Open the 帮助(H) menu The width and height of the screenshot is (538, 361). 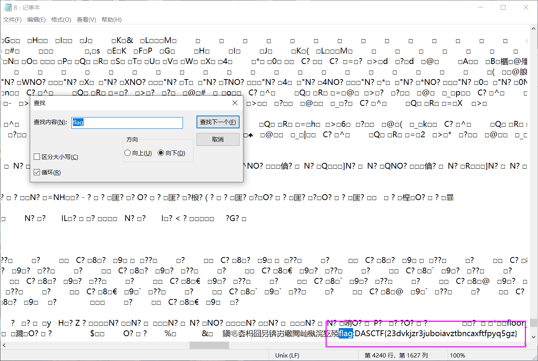[112, 20]
